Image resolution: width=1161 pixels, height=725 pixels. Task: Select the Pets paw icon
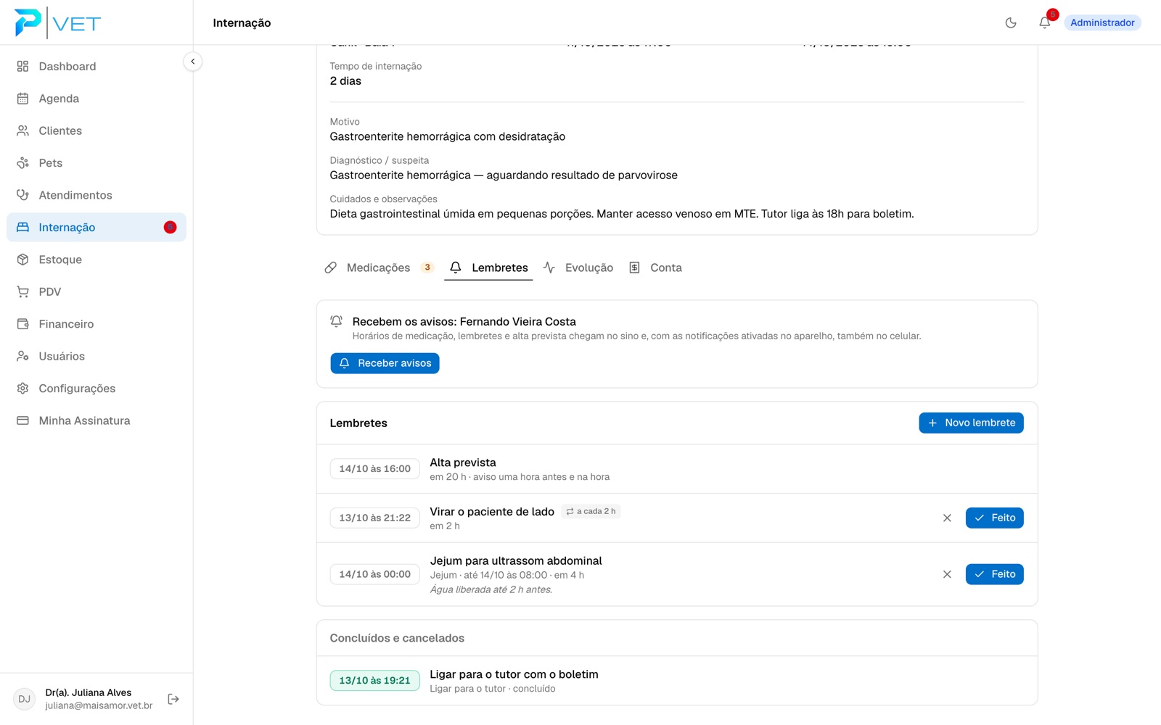(x=22, y=163)
